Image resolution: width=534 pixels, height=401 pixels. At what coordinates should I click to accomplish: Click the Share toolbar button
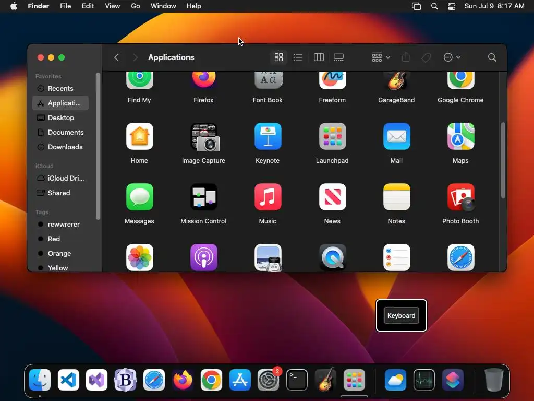tap(406, 57)
